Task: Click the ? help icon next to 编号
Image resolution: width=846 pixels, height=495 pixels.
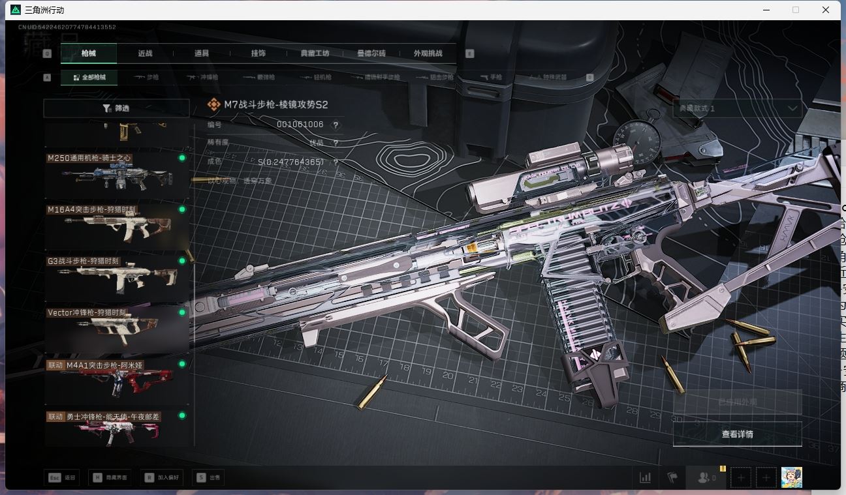Action: click(x=335, y=125)
